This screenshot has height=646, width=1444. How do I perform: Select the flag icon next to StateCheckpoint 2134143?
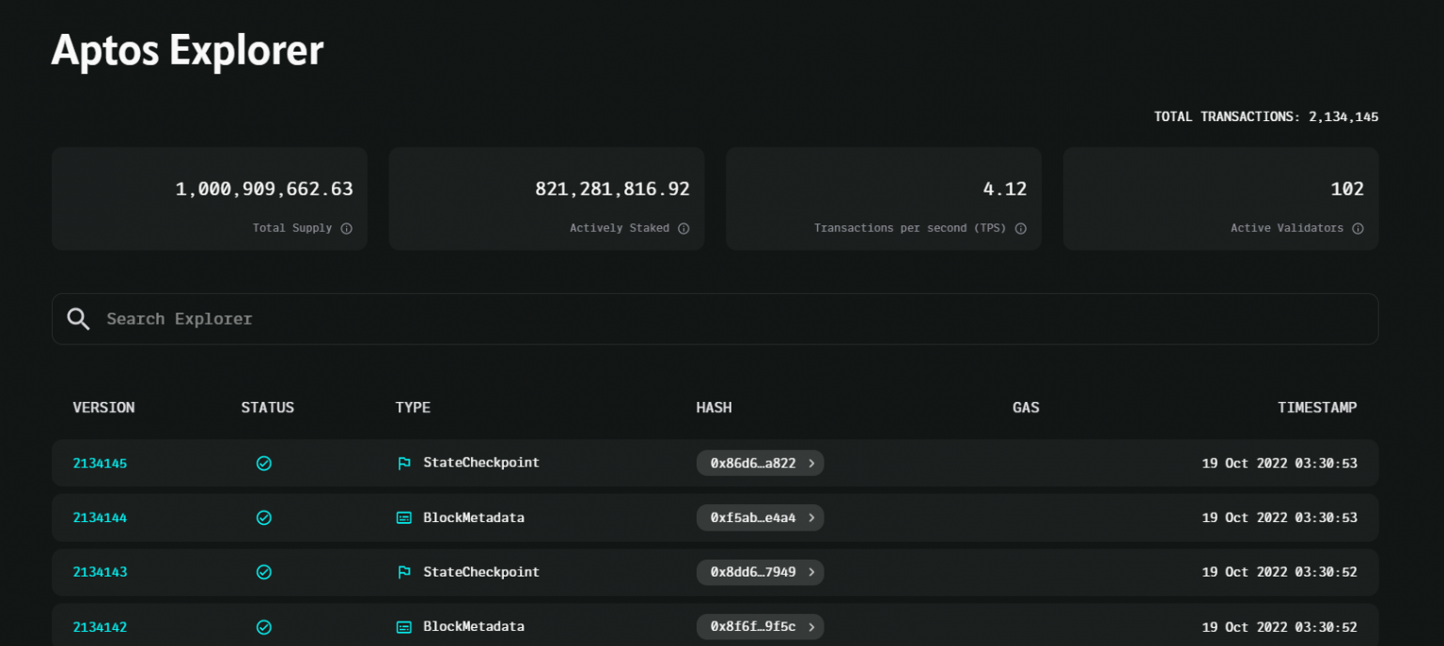(x=404, y=572)
